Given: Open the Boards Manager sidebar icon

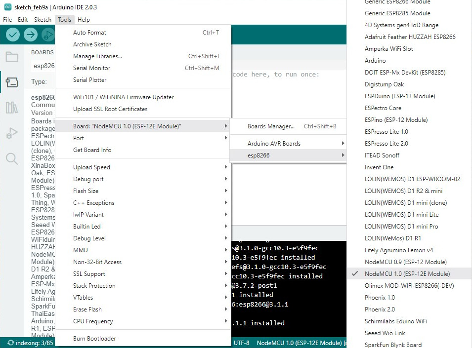Looking at the screenshot, I should 12,82.
